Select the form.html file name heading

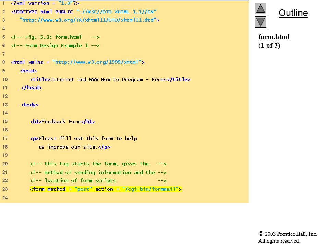[274, 37]
